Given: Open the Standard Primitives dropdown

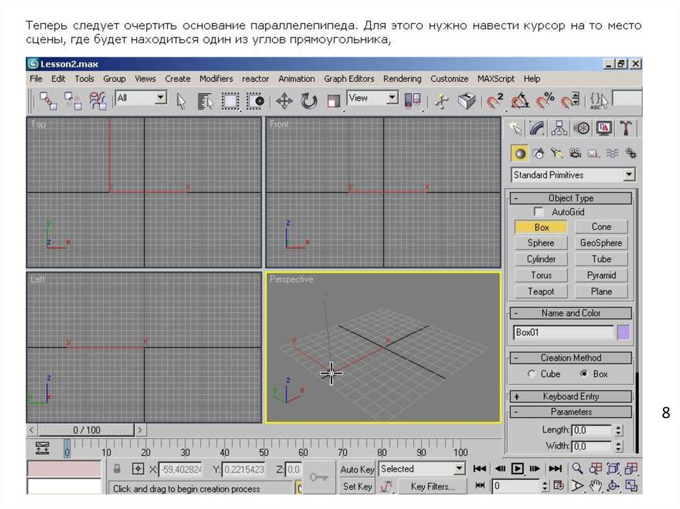Looking at the screenshot, I should (628, 175).
